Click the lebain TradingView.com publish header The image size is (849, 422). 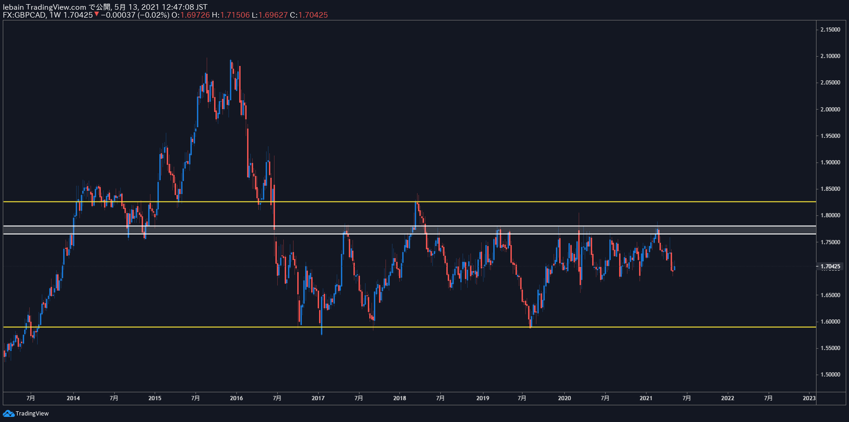pos(105,7)
